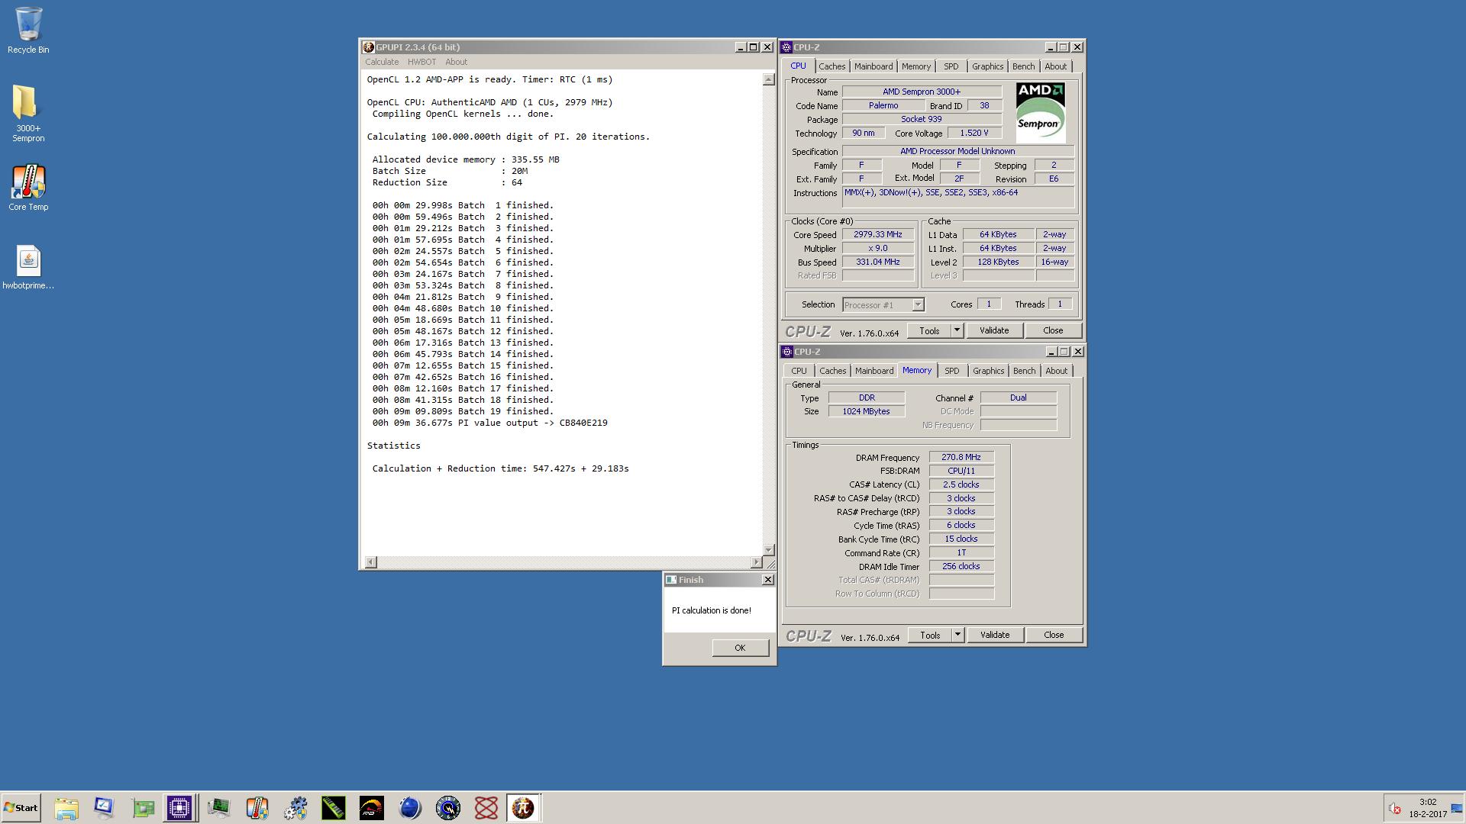Viewport: 1466px width, 824px height.
Task: Click scroll-down arrow in GPUPI output
Action: 769,549
